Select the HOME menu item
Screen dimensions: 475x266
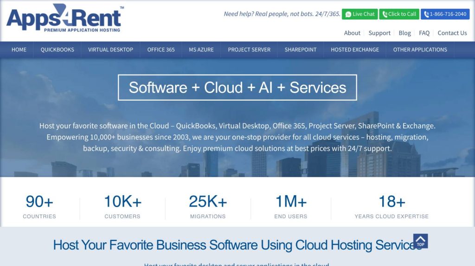pyautogui.click(x=19, y=50)
